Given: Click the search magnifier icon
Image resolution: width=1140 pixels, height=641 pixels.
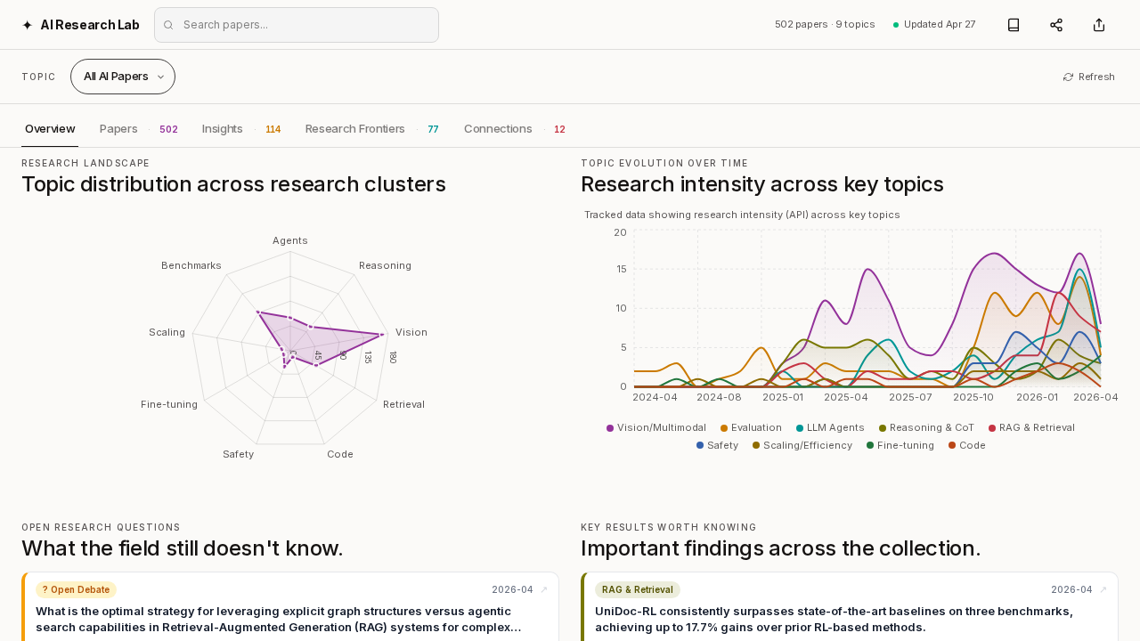Looking at the screenshot, I should tap(168, 25).
